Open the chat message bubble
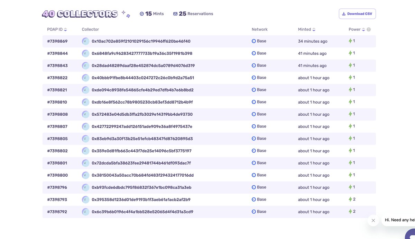This screenshot has height=239, width=415. (x=398, y=220)
